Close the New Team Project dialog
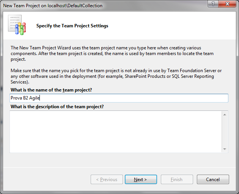This screenshot has width=239, height=194. tap(227, 4)
